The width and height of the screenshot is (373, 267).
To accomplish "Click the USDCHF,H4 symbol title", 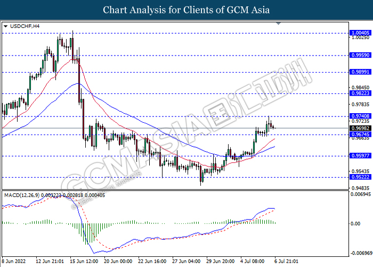I will [x=25, y=26].
